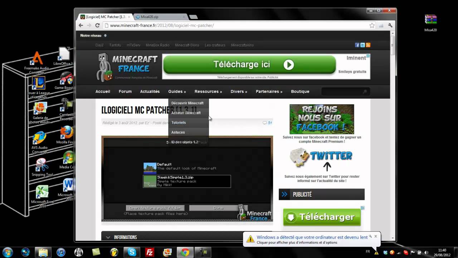Open the site's Facebook icon link
Screen dimensions: 458x258
[x=357, y=45]
